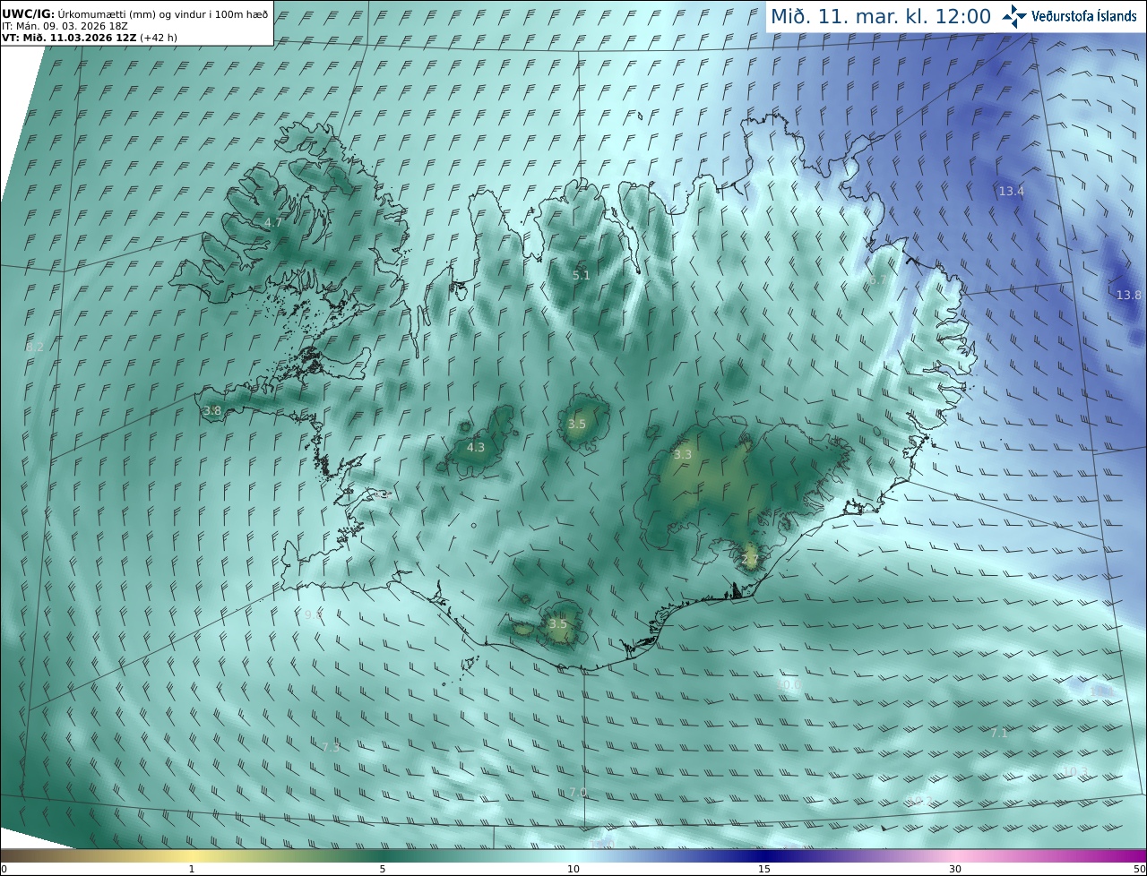Click the 1 tick label on the color scale
This screenshot has height=876, width=1147.
click(192, 869)
